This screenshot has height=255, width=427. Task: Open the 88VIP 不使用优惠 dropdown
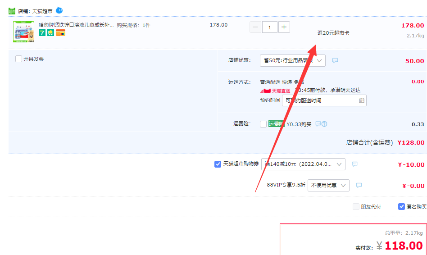click(x=328, y=185)
